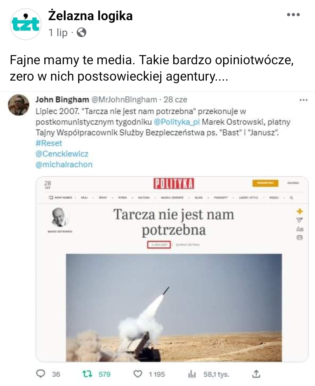Viewport: 315px width, 386px height.
Task: Open the Żelazna logika page name
Action: [90, 16]
